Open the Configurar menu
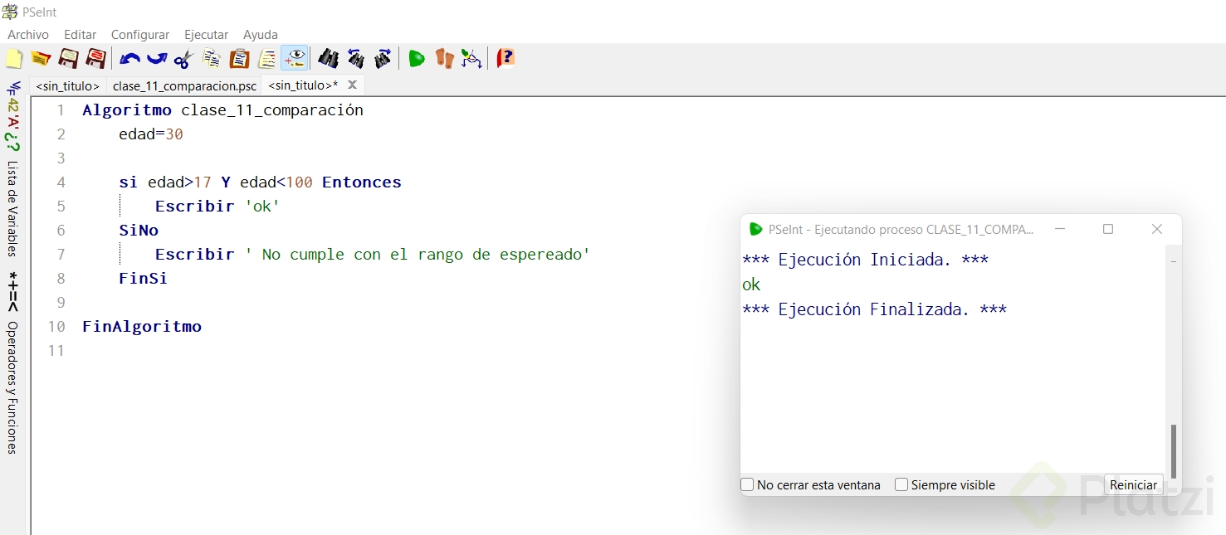Screen dimensions: 1226x535 click(140, 35)
